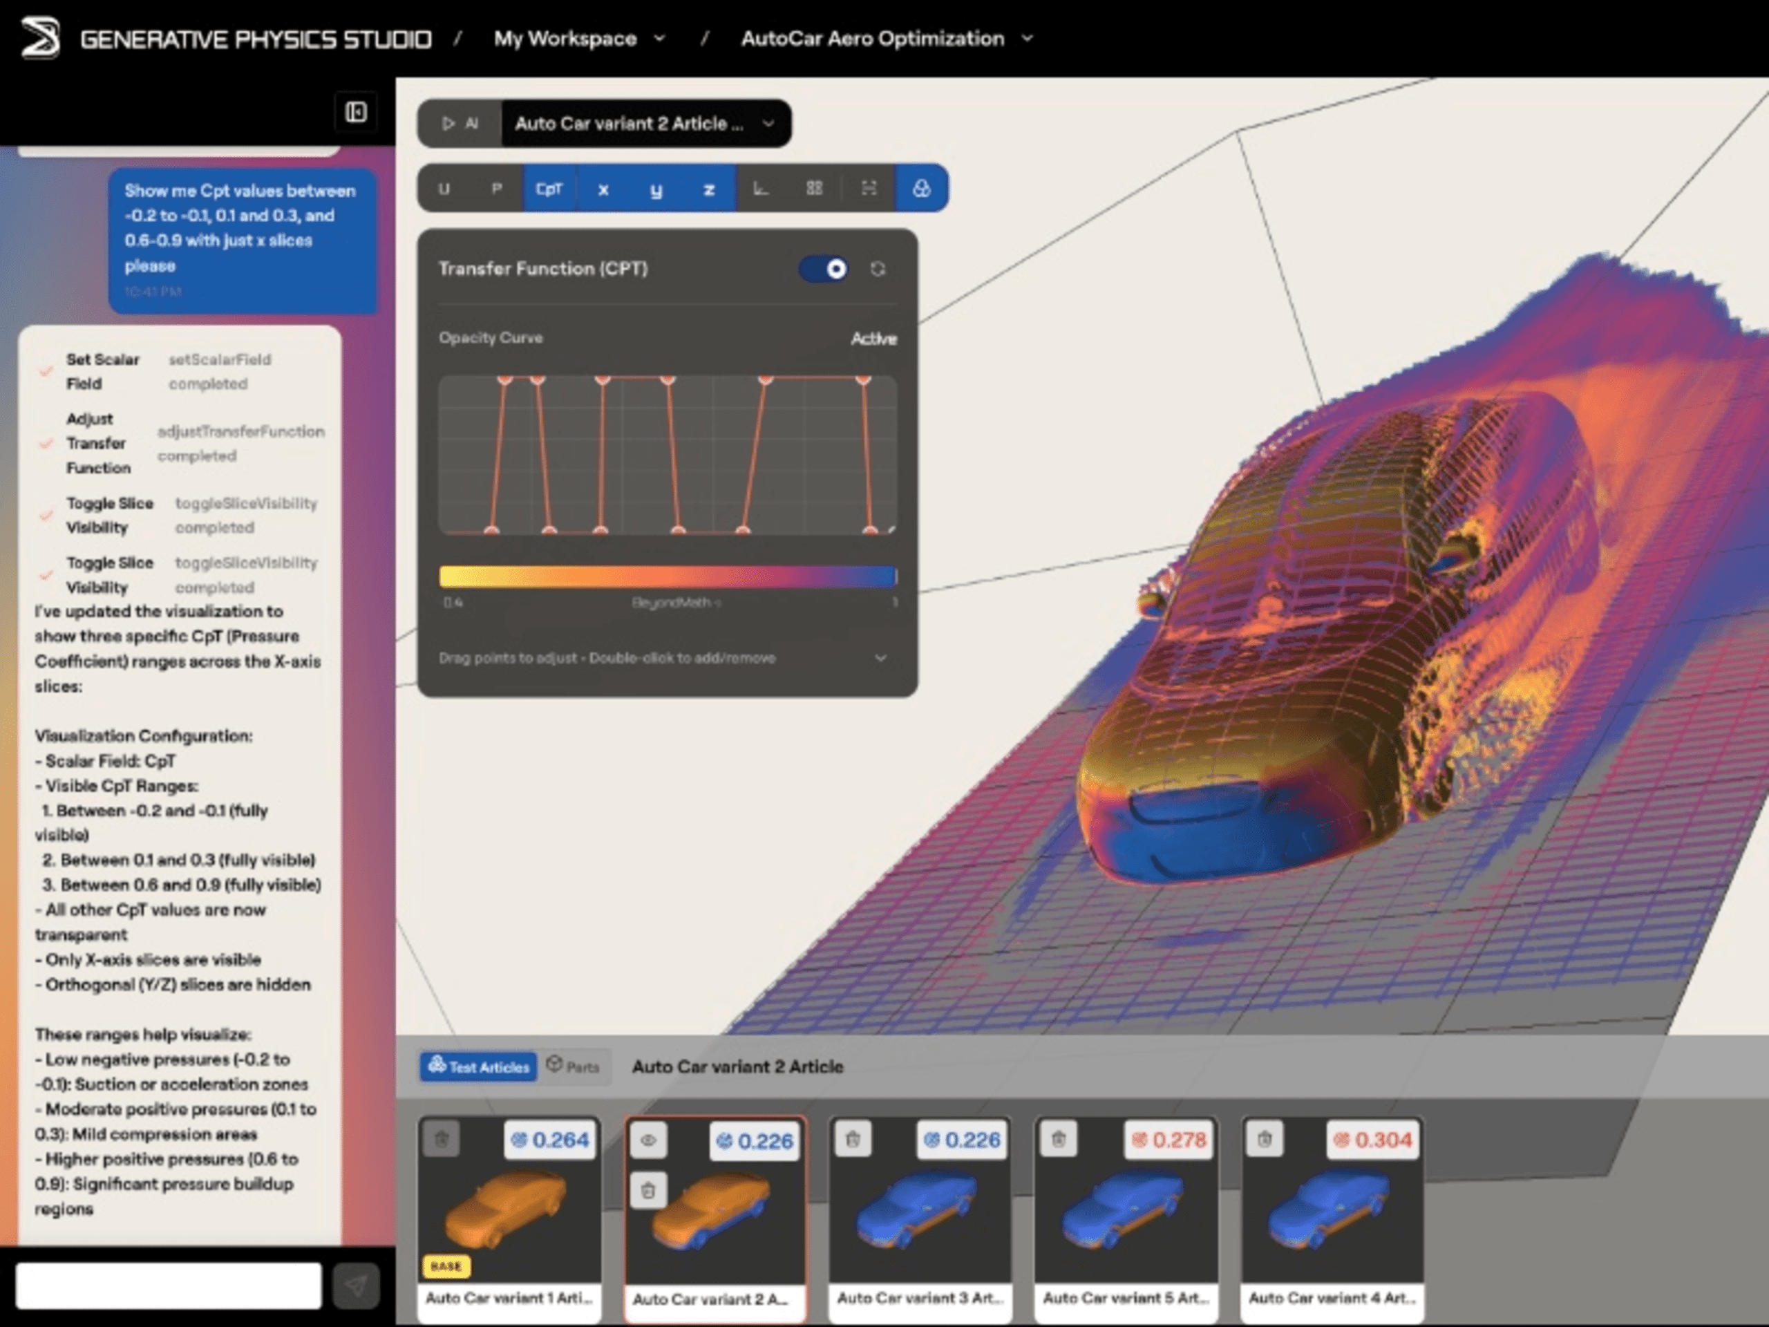Click the reset icon on Transfer Function panel
1769x1327 pixels.
point(878,270)
